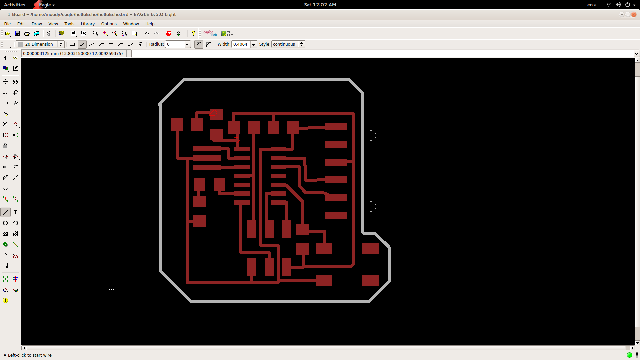Select the Lock tool
This screenshot has height=360, width=640.
point(5,146)
